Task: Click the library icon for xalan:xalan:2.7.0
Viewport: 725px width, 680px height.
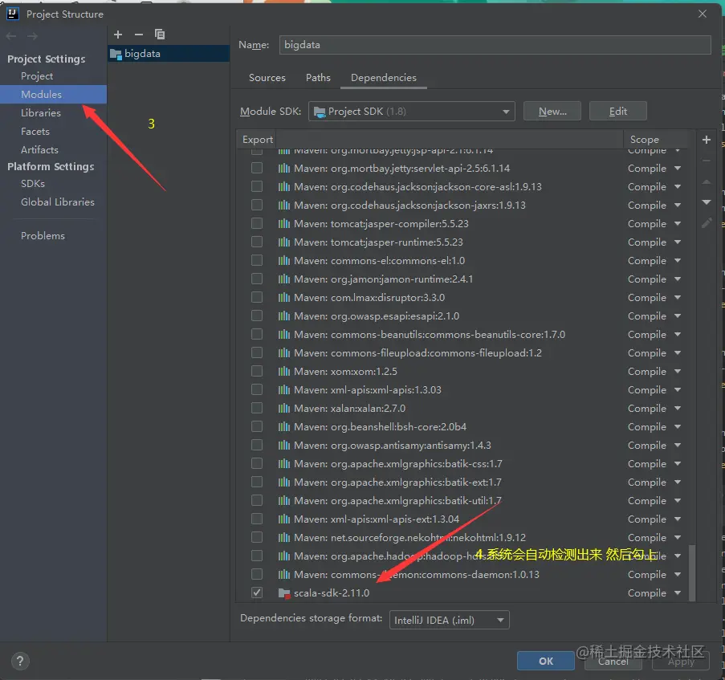Action: point(284,408)
